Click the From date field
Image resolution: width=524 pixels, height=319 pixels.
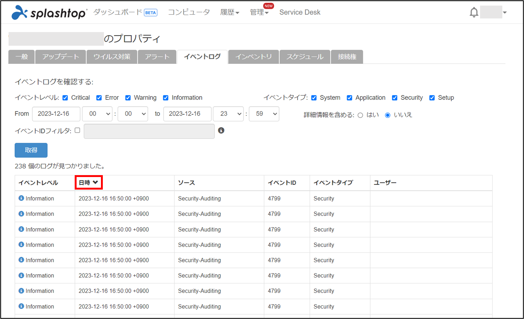[x=56, y=114]
